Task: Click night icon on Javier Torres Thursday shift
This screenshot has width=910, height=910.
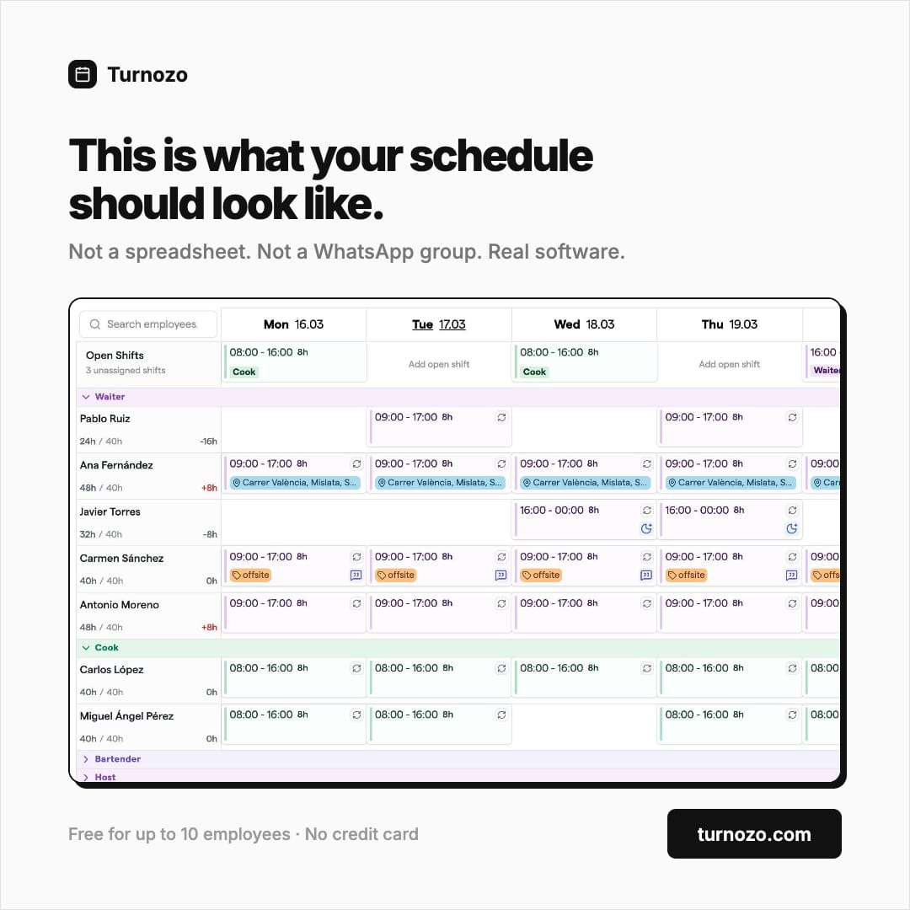Action: [791, 528]
